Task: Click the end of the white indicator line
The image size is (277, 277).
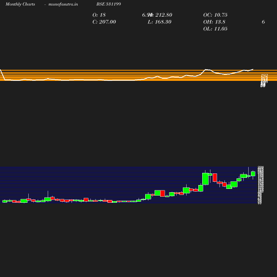Action: tap(253, 69)
